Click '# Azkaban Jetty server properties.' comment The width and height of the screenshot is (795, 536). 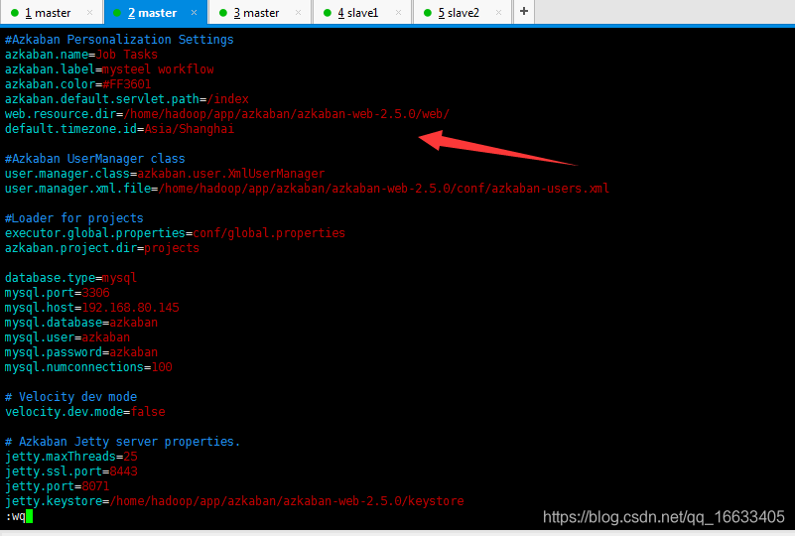coord(122,441)
